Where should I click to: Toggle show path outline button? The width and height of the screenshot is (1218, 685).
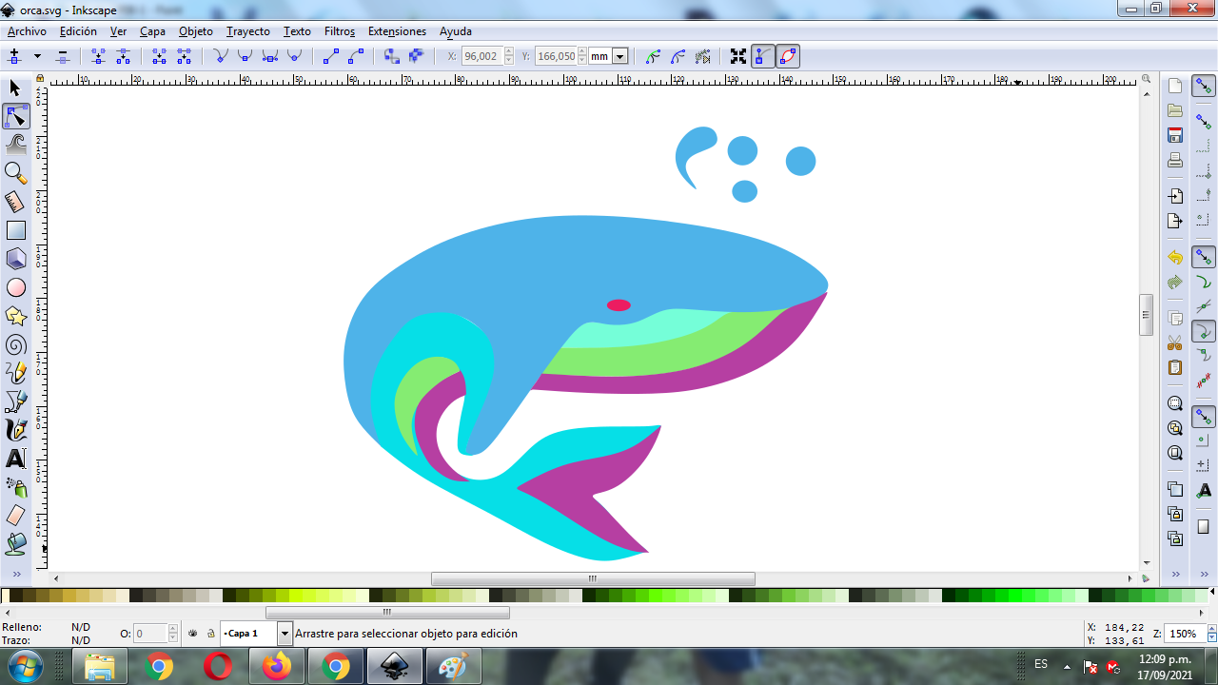[x=788, y=56]
